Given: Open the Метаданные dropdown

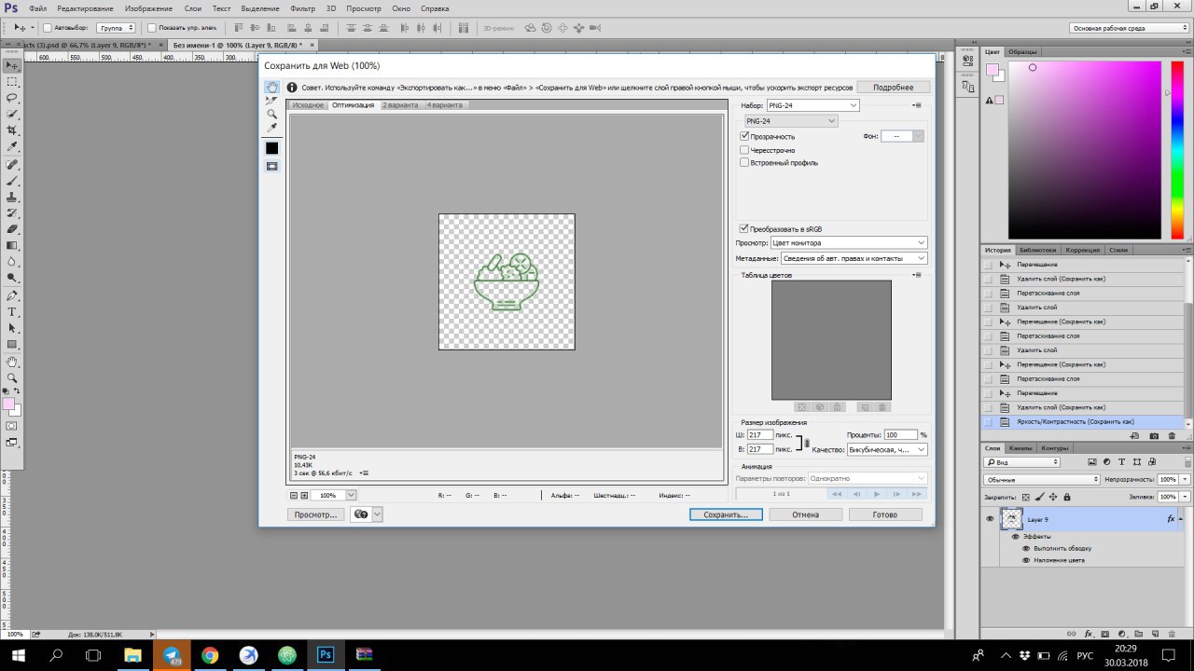Looking at the screenshot, I should 854,258.
